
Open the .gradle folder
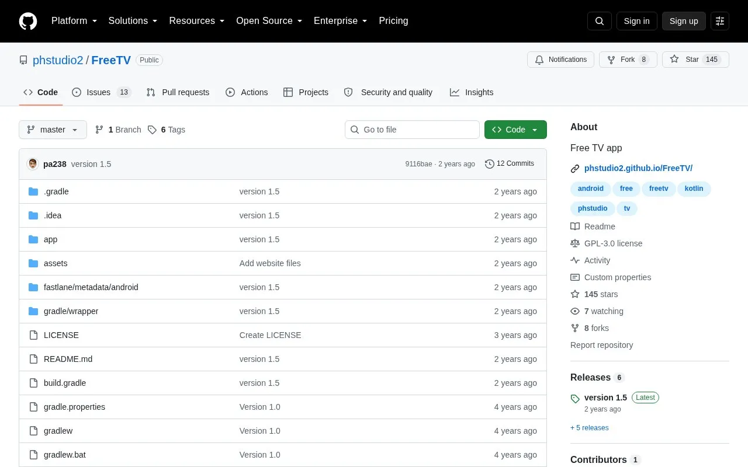(x=56, y=191)
